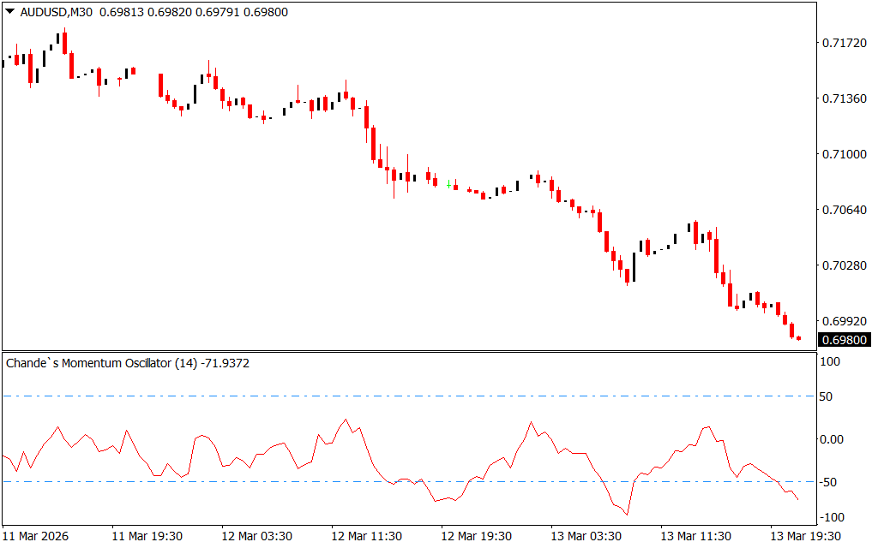Select the green cross doji candle
This screenshot has height=548, width=878.
449,184
